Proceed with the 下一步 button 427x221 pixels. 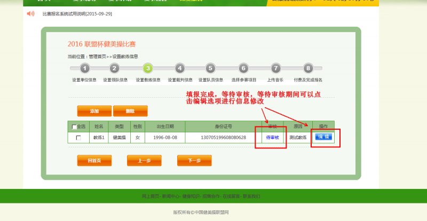coord(194,161)
